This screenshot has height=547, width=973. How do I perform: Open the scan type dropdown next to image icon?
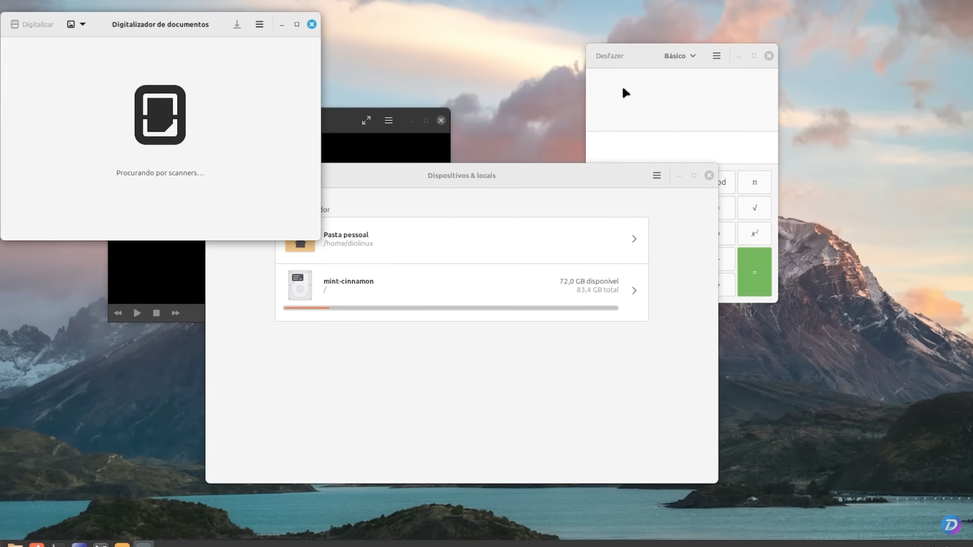83,24
